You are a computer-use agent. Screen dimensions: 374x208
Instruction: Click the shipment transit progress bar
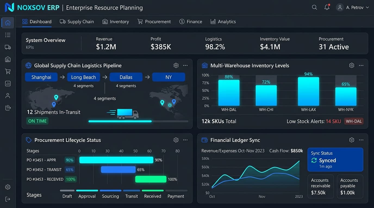coord(138,121)
